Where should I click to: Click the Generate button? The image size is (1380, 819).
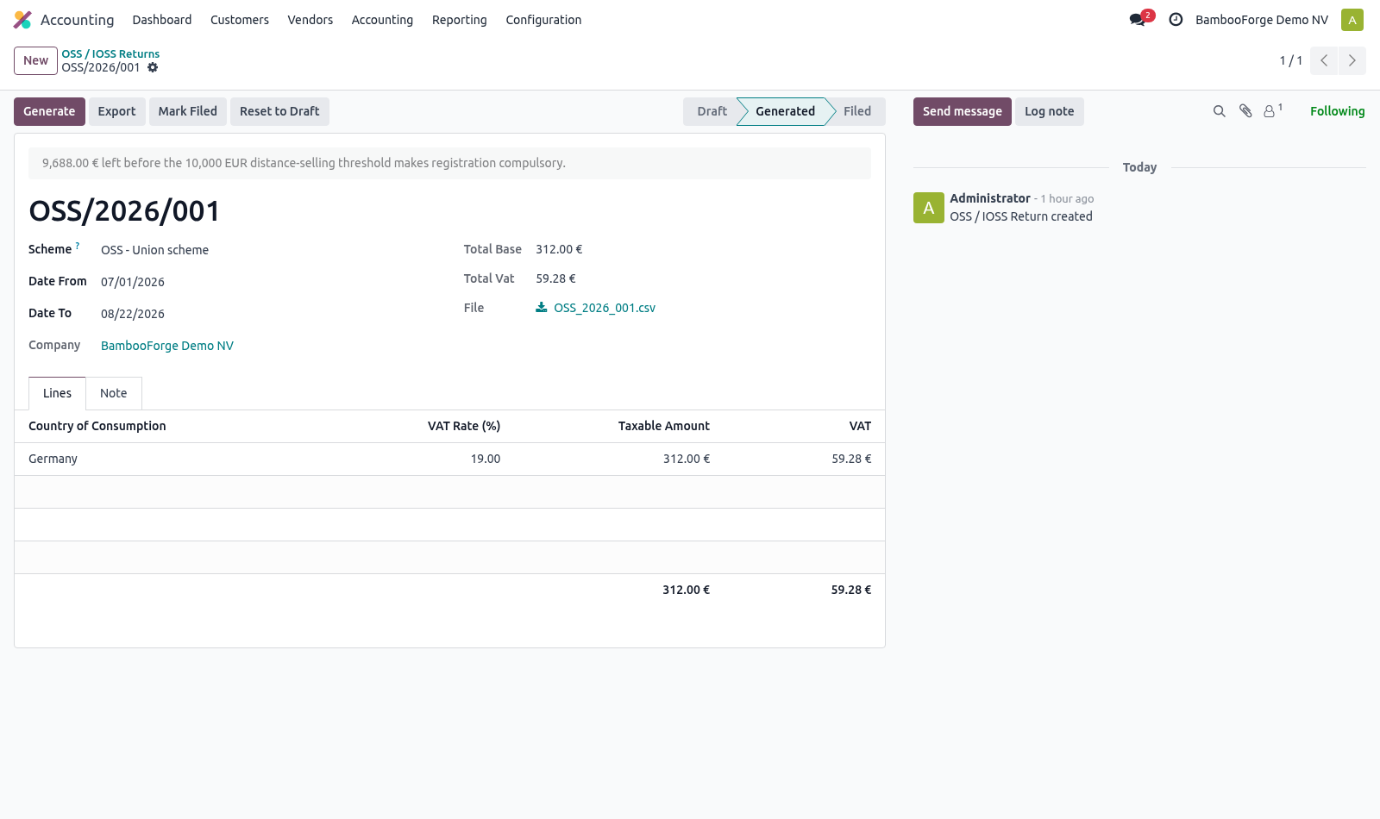pyautogui.click(x=49, y=111)
